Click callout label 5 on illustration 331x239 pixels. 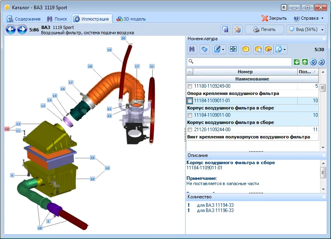click(12, 175)
